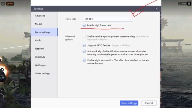Click the Enable high frame rate label

click(99, 25)
